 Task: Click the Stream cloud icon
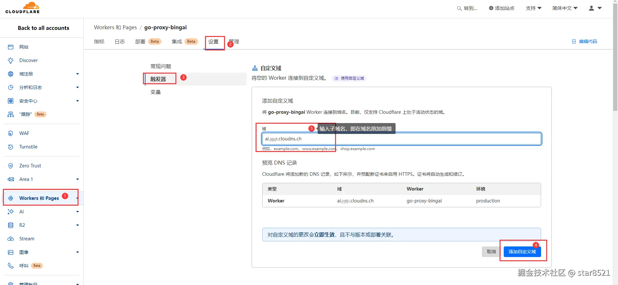tap(11, 239)
